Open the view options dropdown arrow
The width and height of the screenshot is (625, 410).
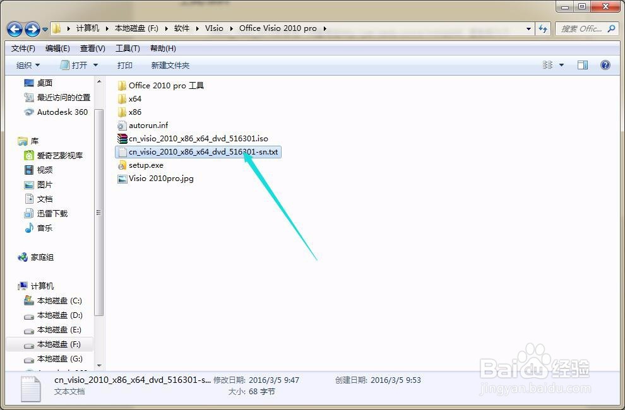click(561, 65)
